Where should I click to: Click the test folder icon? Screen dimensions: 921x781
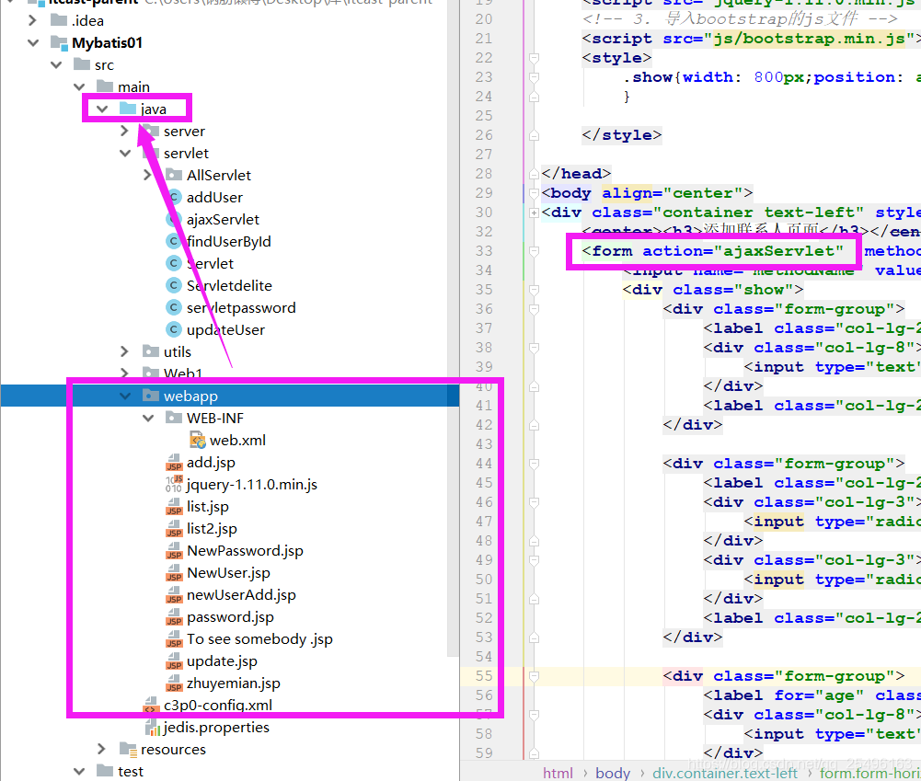point(105,771)
